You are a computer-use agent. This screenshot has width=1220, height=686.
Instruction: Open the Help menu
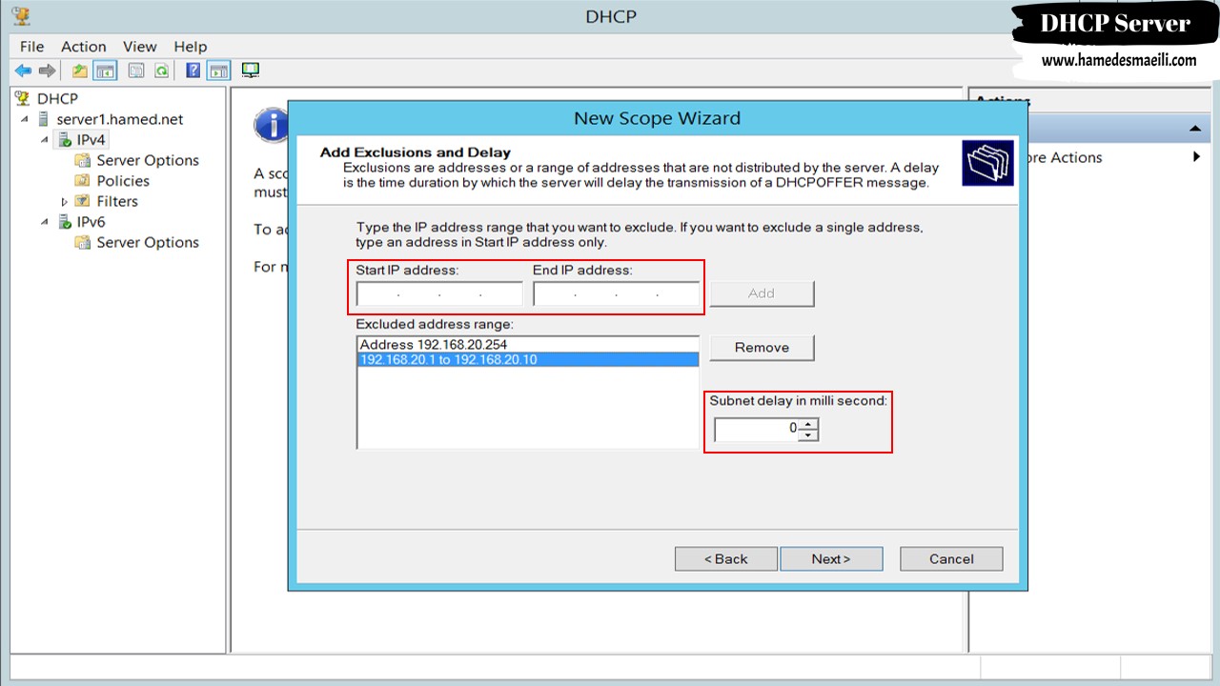(191, 46)
